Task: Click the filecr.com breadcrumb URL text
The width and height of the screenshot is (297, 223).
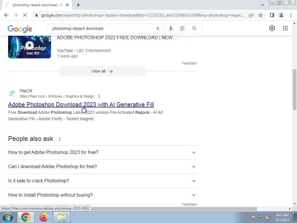Action: pyautogui.click(x=57, y=96)
